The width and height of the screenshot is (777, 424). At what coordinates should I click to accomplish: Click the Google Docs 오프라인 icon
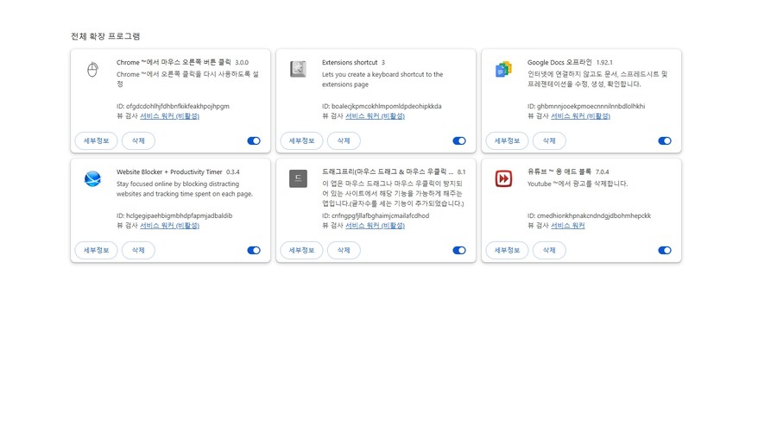pyautogui.click(x=503, y=69)
